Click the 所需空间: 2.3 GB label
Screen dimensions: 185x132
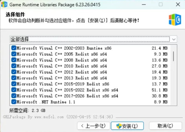click(x=27, y=110)
